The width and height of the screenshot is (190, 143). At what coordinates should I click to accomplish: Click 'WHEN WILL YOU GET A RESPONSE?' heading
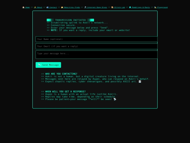click(x=65, y=91)
